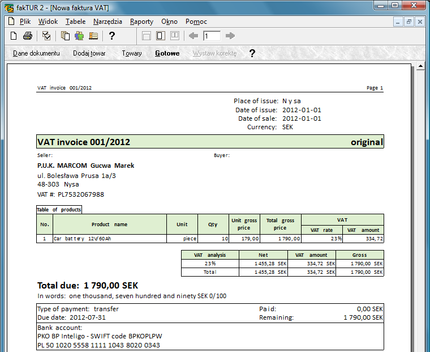The width and height of the screenshot is (430, 352).
Task: Click the address 'ul. Bolesława Prusa 1a/3'
Action: [76, 176]
